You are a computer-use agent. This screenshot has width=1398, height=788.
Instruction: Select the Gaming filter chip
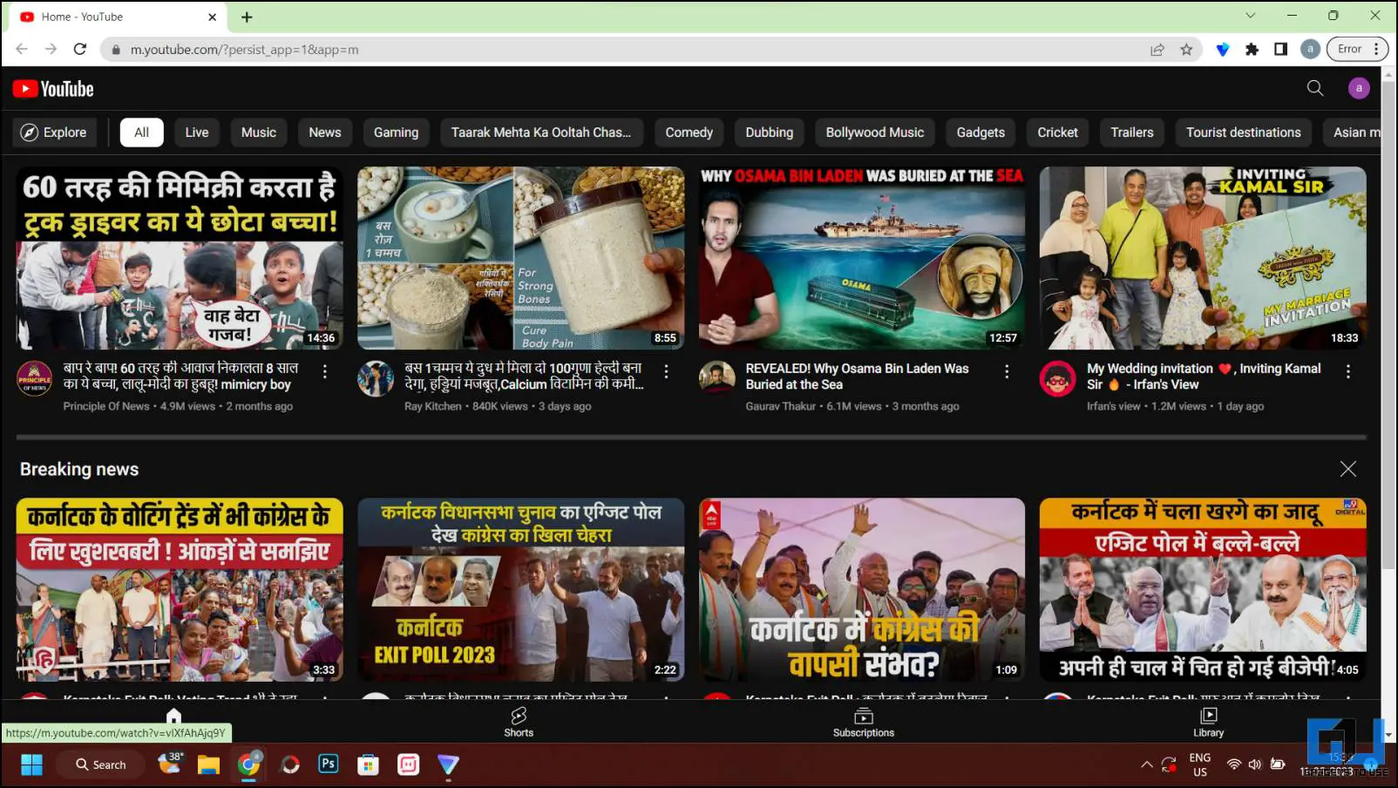coord(397,132)
